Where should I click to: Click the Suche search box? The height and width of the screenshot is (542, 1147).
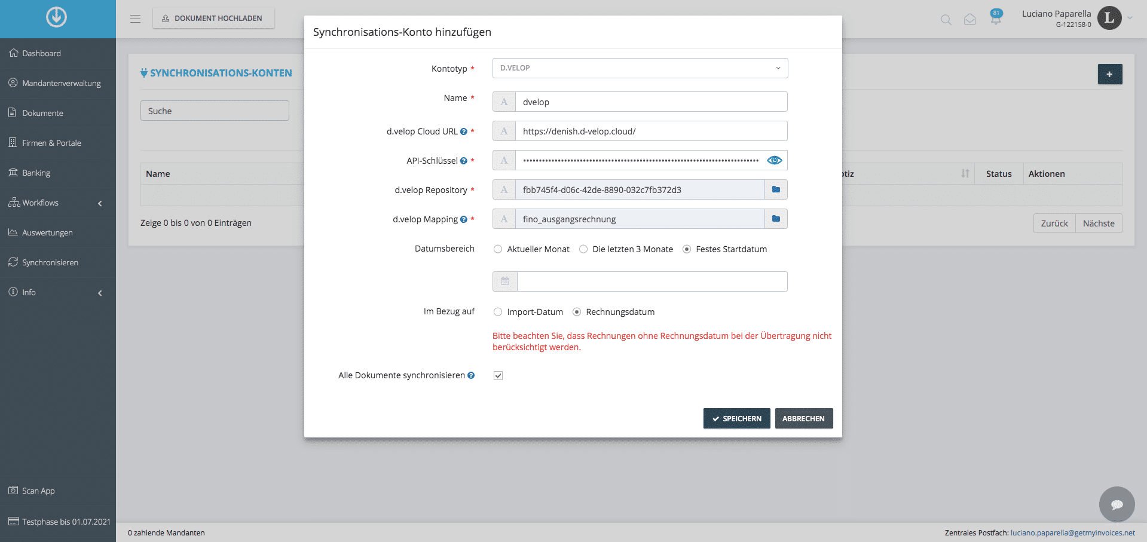coord(215,111)
